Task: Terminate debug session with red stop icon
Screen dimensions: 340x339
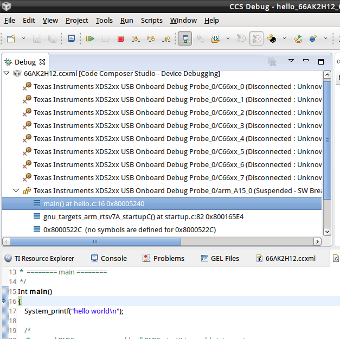Action: coord(120,39)
